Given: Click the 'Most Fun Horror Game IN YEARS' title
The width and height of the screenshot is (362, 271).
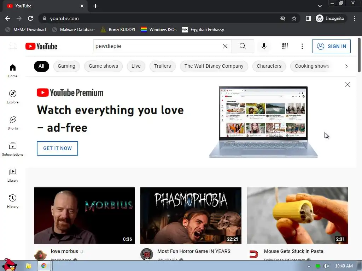Looking at the screenshot, I should 194,251.
